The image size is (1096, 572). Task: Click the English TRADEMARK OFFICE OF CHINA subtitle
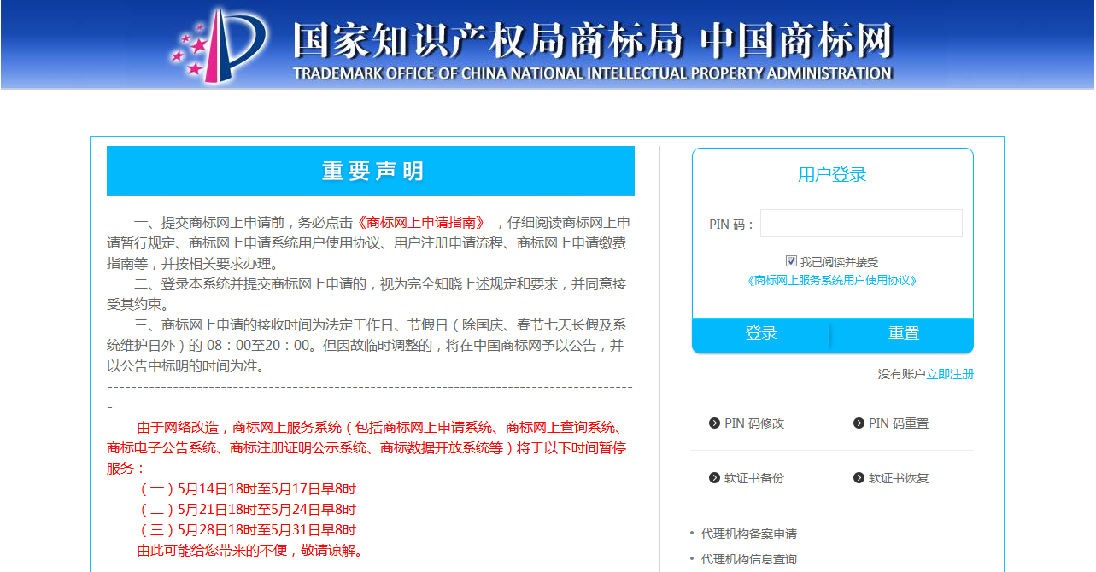tap(592, 73)
